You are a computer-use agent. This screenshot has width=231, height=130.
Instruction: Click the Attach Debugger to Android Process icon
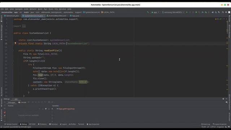pos(206,12)
